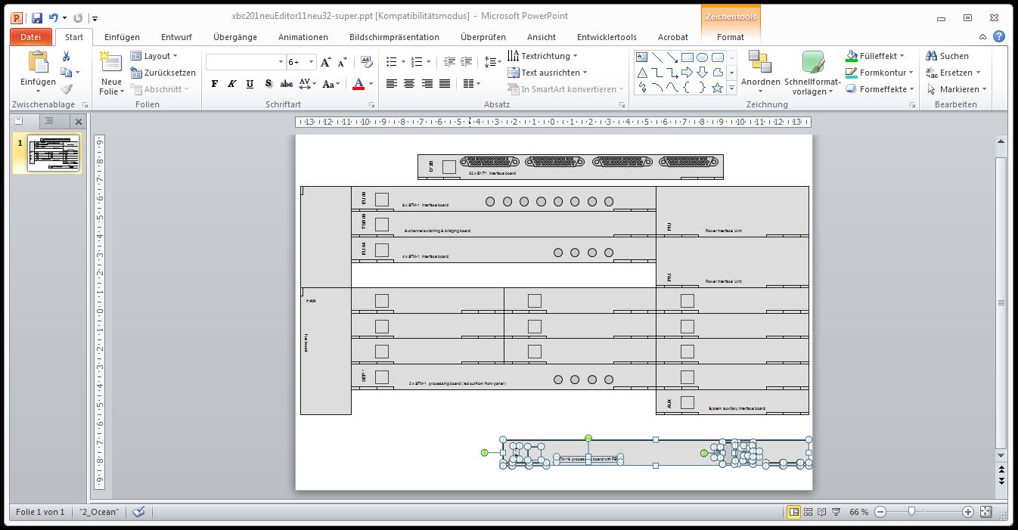
Task: Toggle bold formatting
Action: pyautogui.click(x=215, y=84)
